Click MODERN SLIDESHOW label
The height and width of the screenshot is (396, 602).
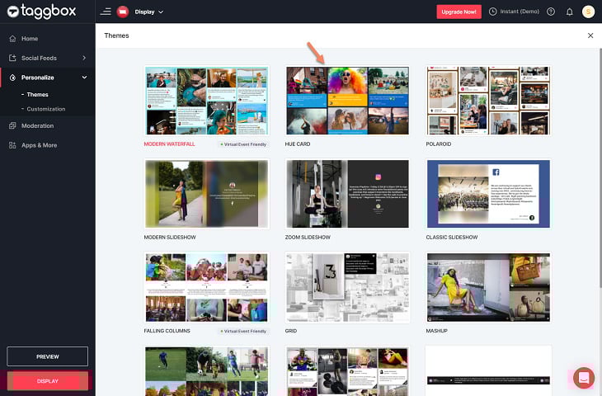(x=170, y=238)
